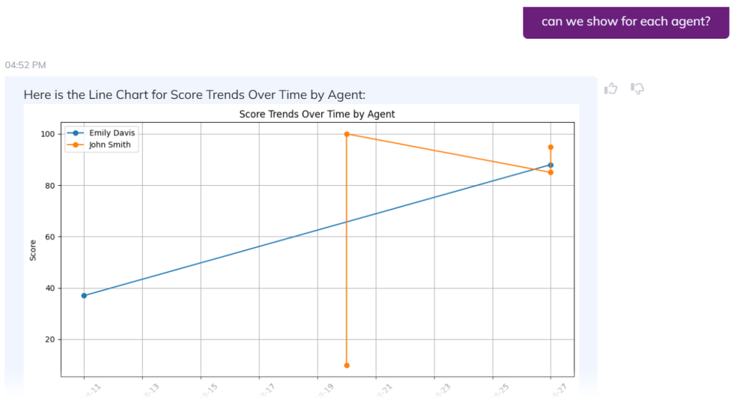734x406 pixels.
Task: Click the thumbs down feedback icon
Action: [x=637, y=88]
